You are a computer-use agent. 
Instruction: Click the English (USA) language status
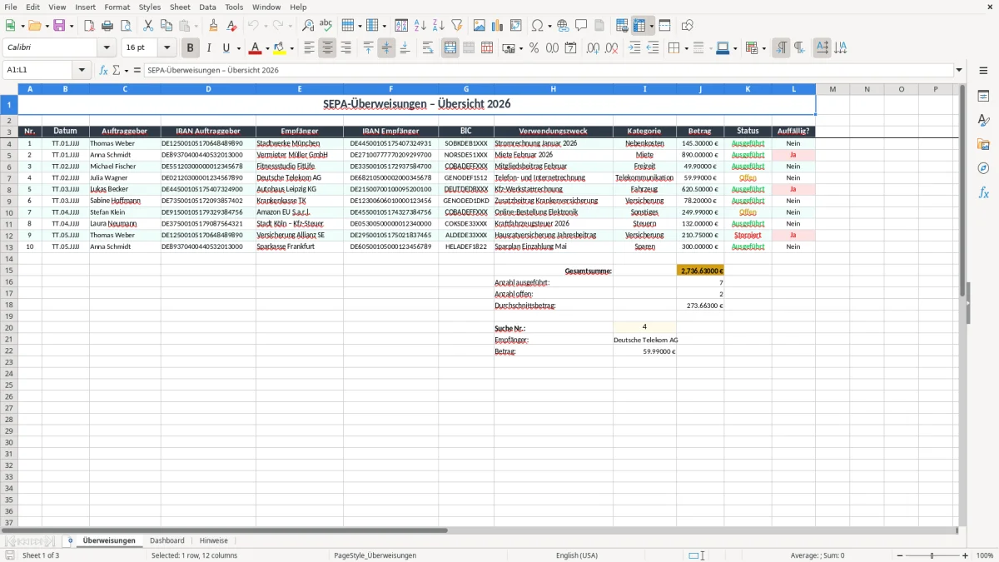pos(577,555)
